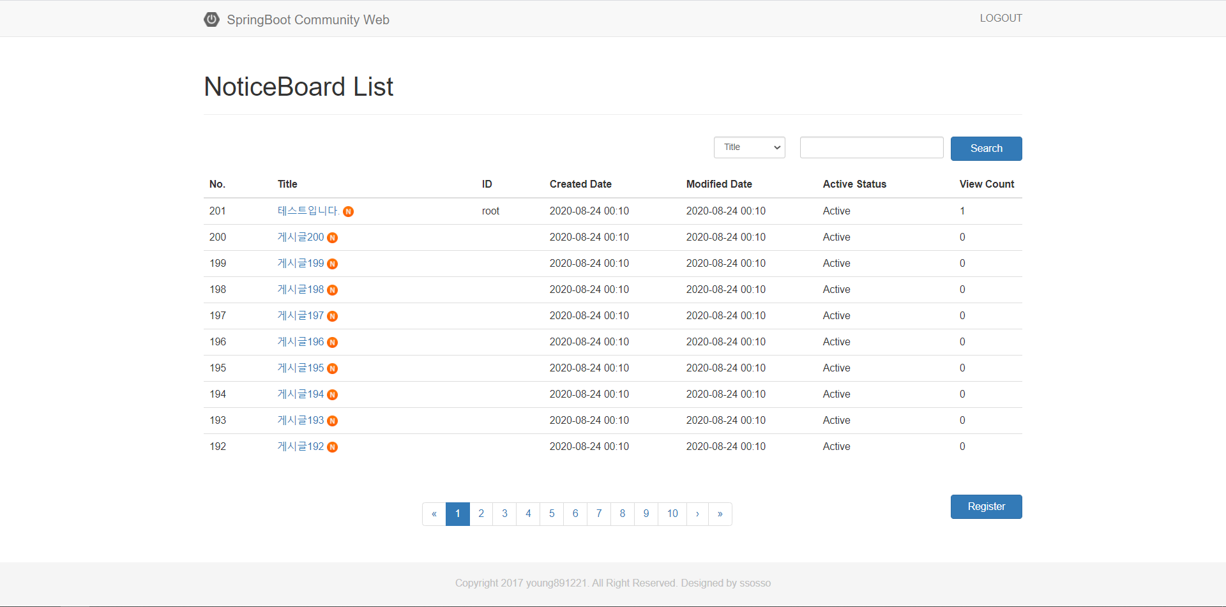Open the post 게시글199
The image size is (1226, 607).
pos(301,263)
